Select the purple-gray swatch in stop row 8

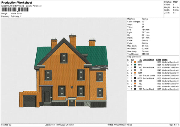[135, 81]
